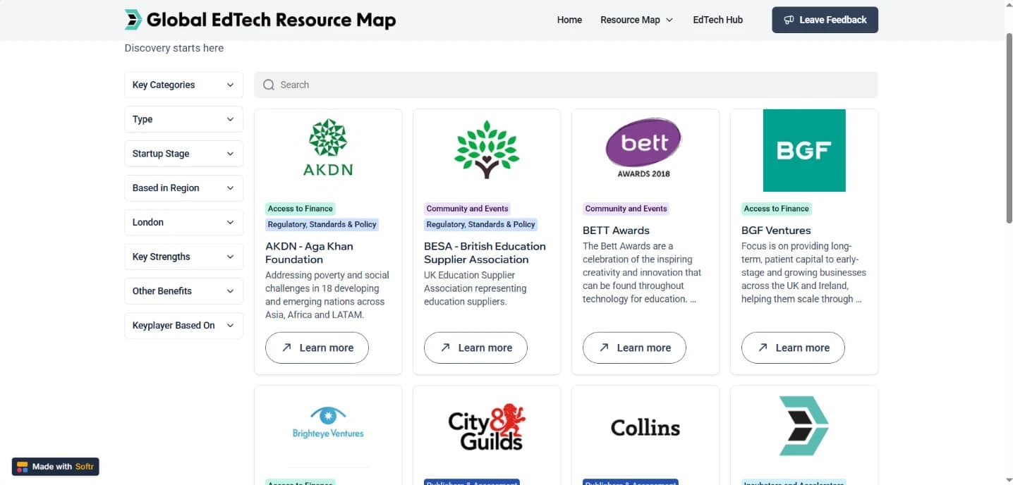The height and width of the screenshot is (485, 1013).
Task: Open the Resource Map nav menu
Action: coord(636,20)
